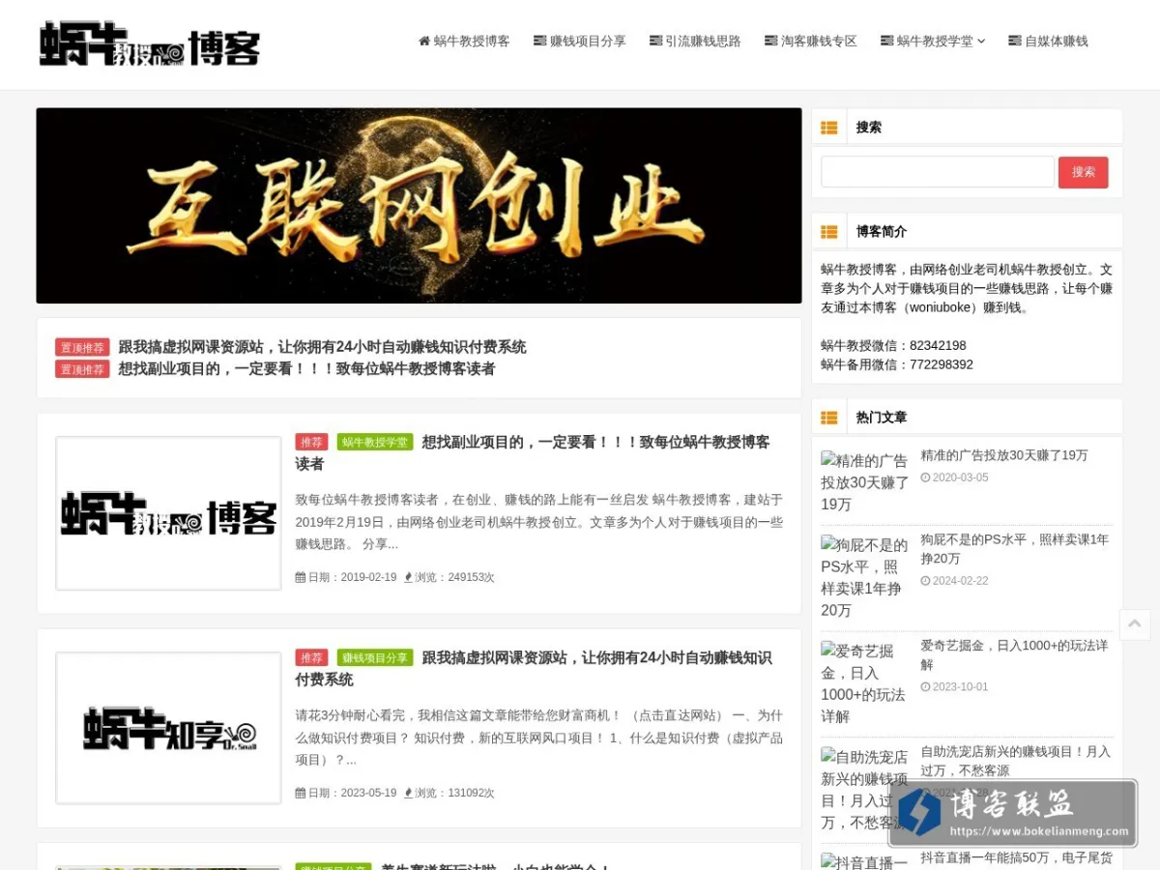Open article title 跟我搞虚拟网课资源站 知识付费系统
The width and height of the screenshot is (1160, 870).
point(534,668)
